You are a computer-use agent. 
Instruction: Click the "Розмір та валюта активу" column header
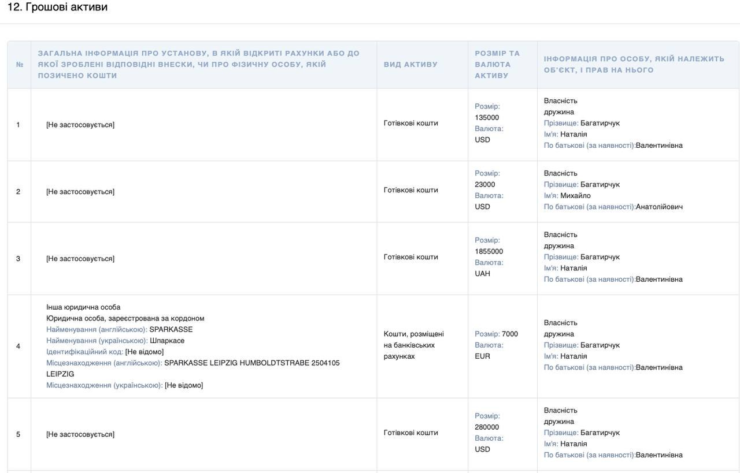(497, 64)
